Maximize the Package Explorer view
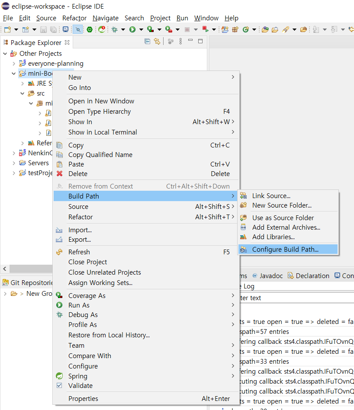The height and width of the screenshot is (410, 354). (200, 41)
